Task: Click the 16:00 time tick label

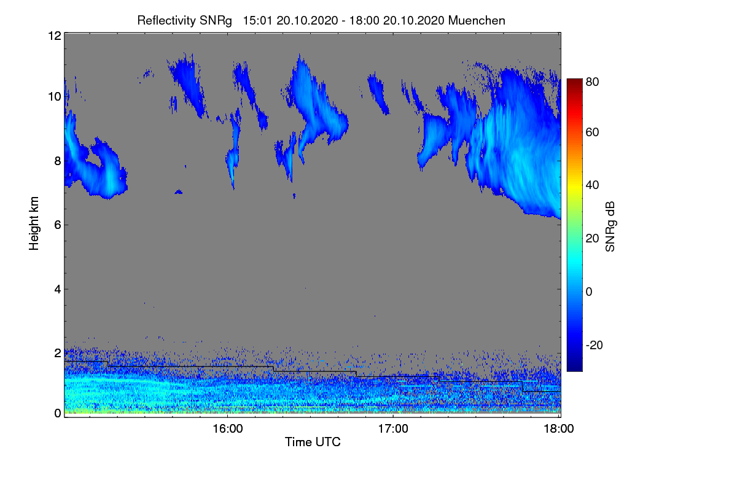Action: click(227, 429)
